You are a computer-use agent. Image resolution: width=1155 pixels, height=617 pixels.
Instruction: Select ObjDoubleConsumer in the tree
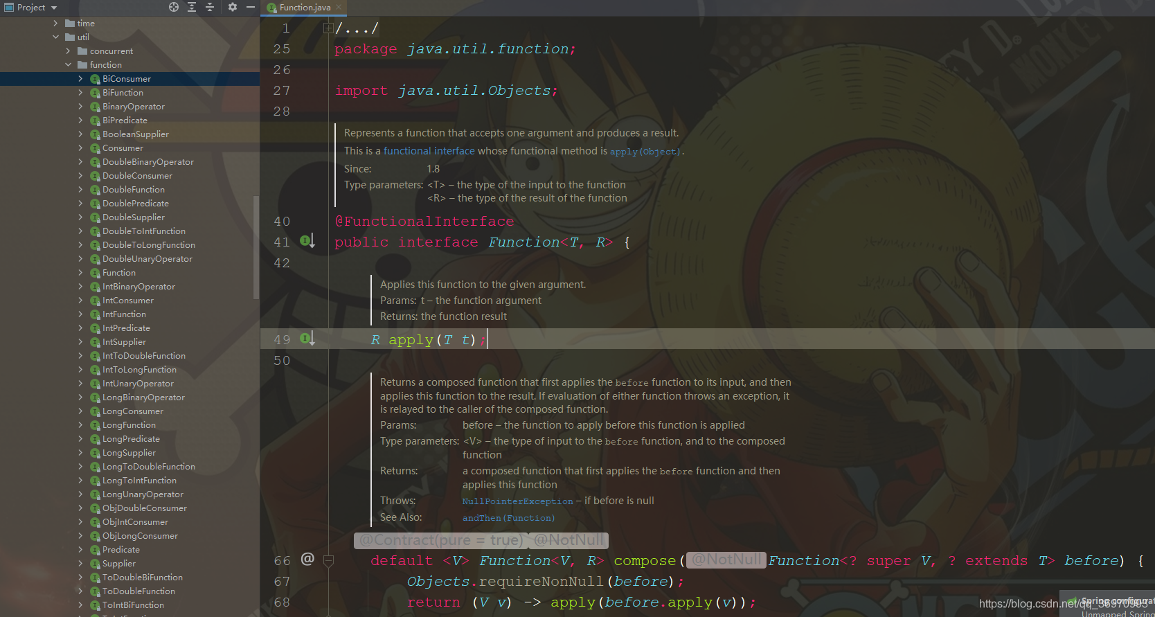[145, 508]
